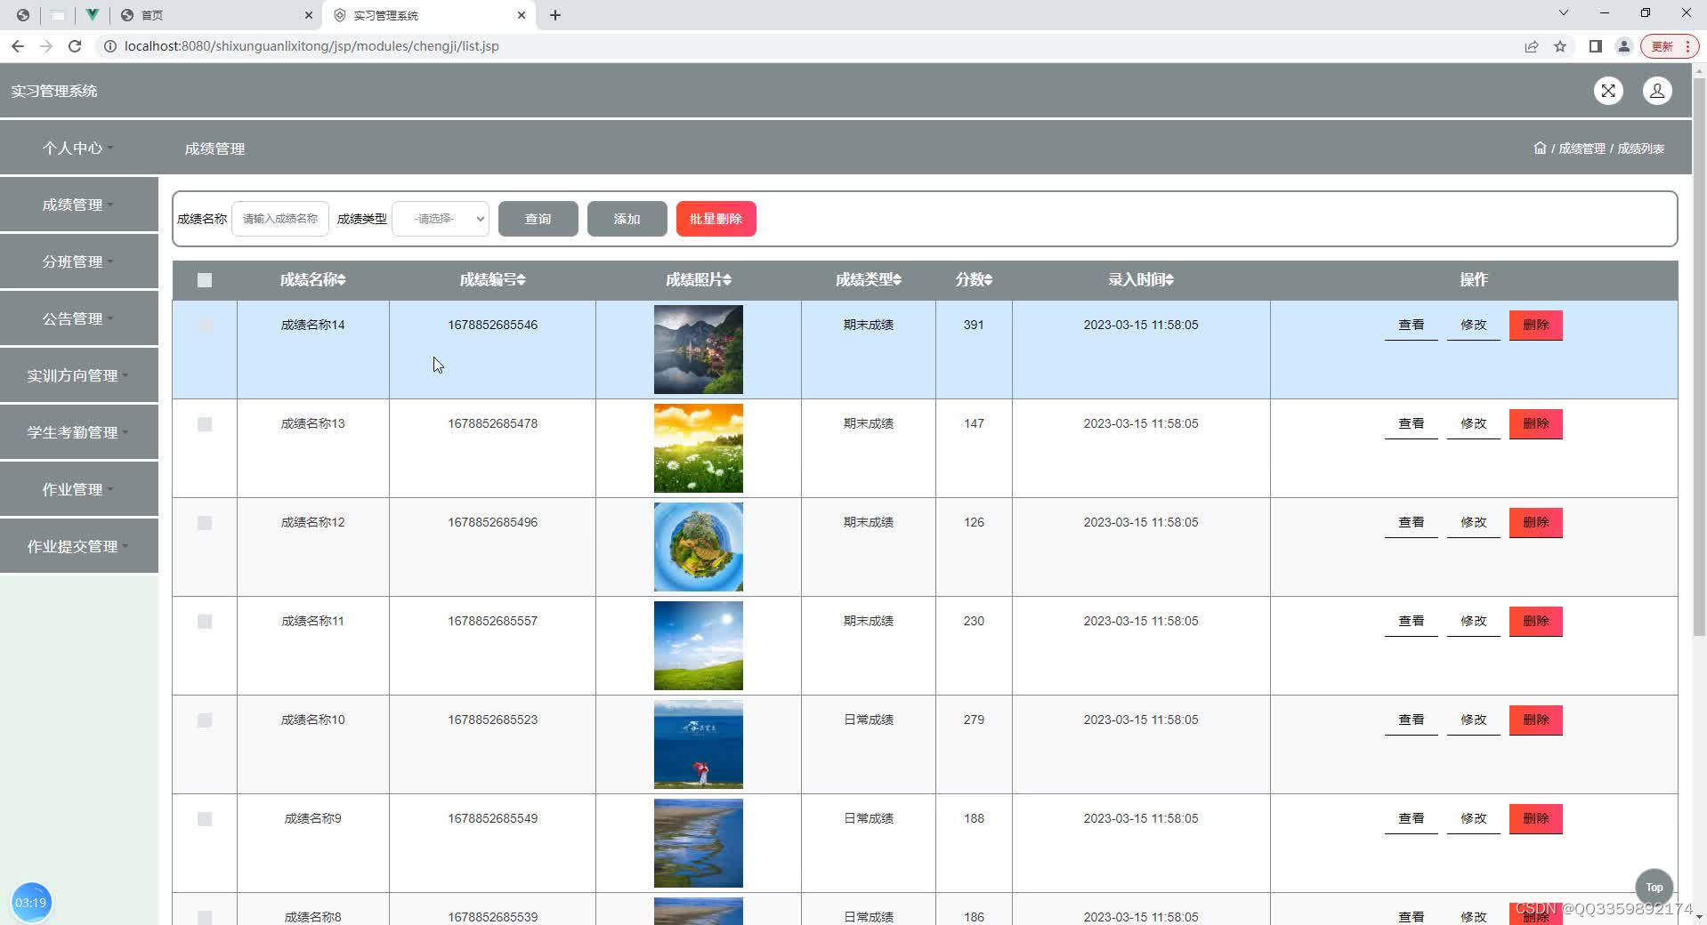Share this page icon in address bar
1707x925 pixels.
(x=1532, y=46)
